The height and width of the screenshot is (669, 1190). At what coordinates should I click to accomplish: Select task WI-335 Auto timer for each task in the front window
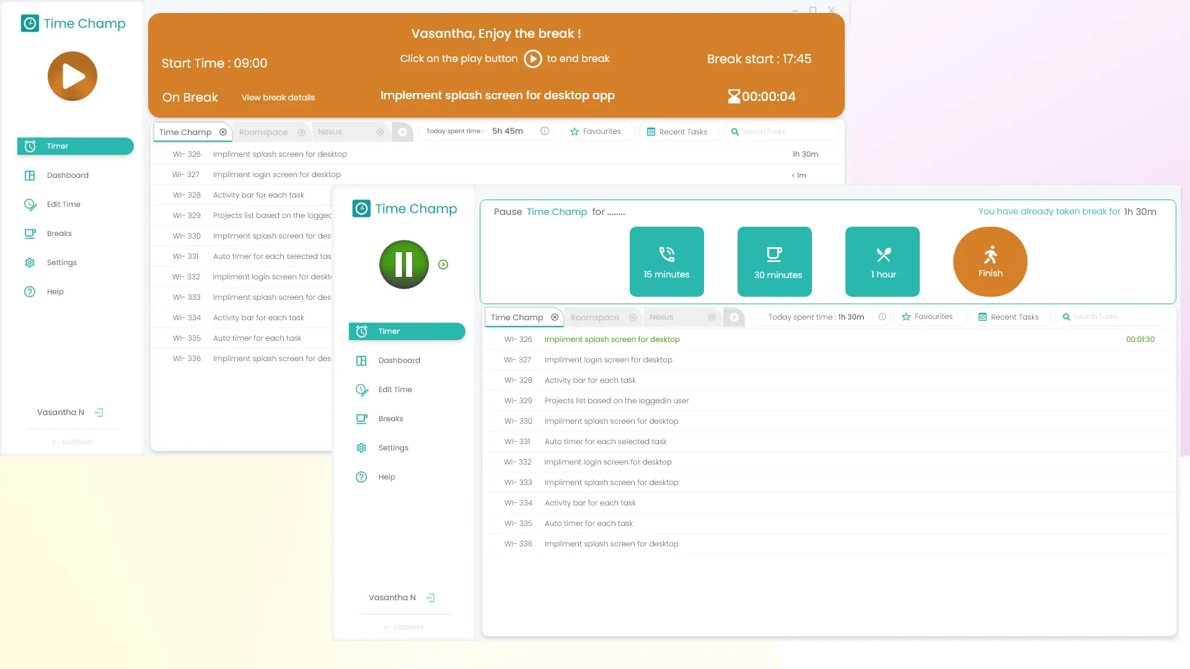point(828,523)
